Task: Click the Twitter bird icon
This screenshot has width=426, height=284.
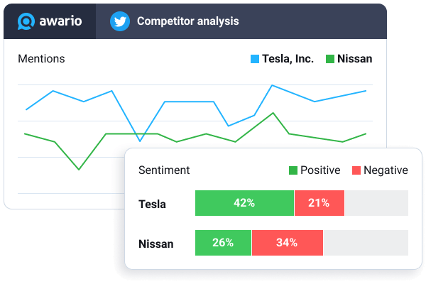Action: click(x=119, y=21)
